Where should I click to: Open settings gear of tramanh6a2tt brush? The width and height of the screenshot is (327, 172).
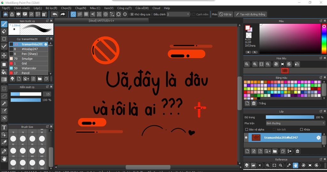(x=46, y=44)
